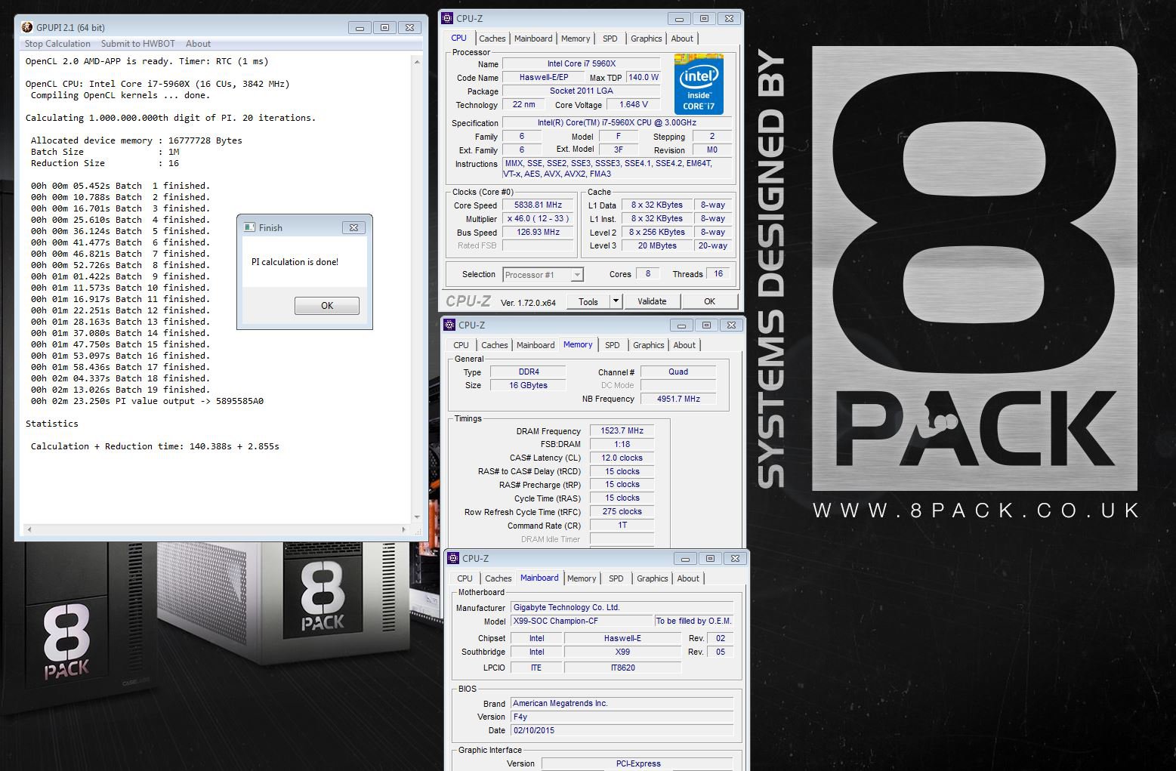This screenshot has width=1176, height=771.
Task: Open the Graphics tab in the CPU-Z memory window
Action: [649, 345]
